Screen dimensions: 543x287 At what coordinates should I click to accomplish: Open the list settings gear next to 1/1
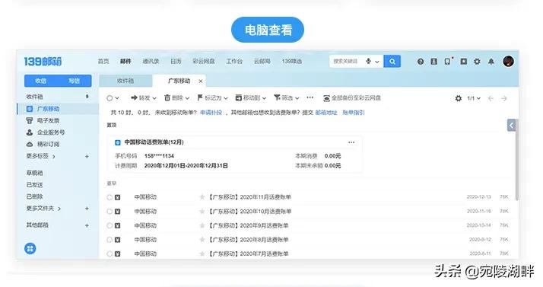pos(458,98)
